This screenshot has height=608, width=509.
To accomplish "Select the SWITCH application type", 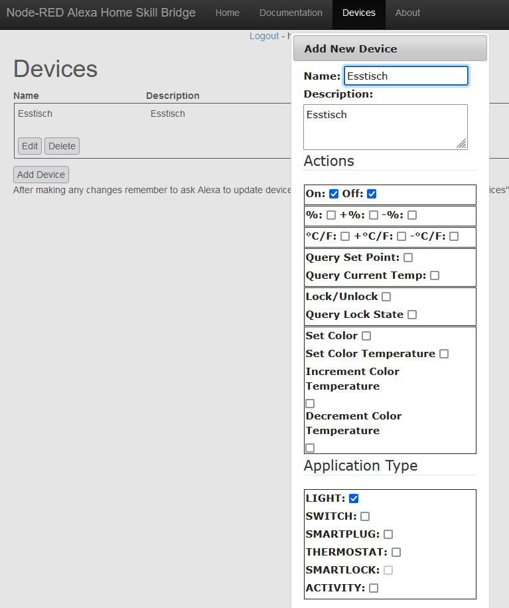I will point(365,516).
